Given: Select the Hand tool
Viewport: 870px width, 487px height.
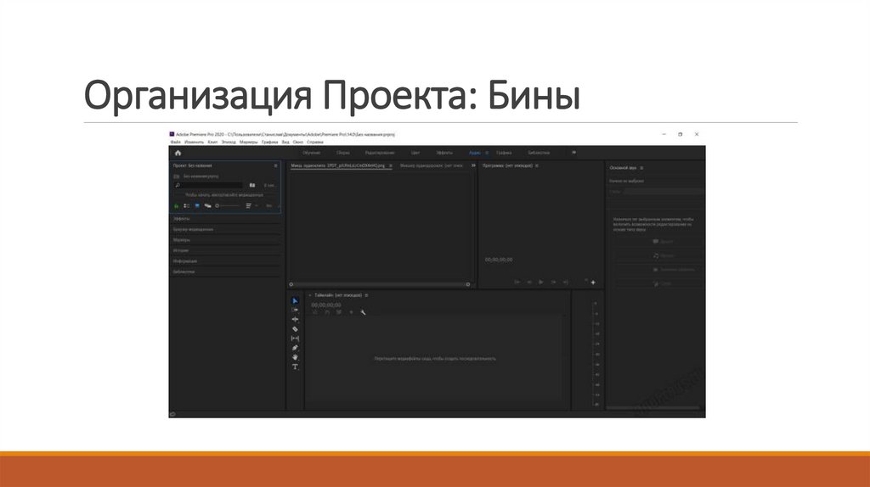Looking at the screenshot, I should point(295,357).
